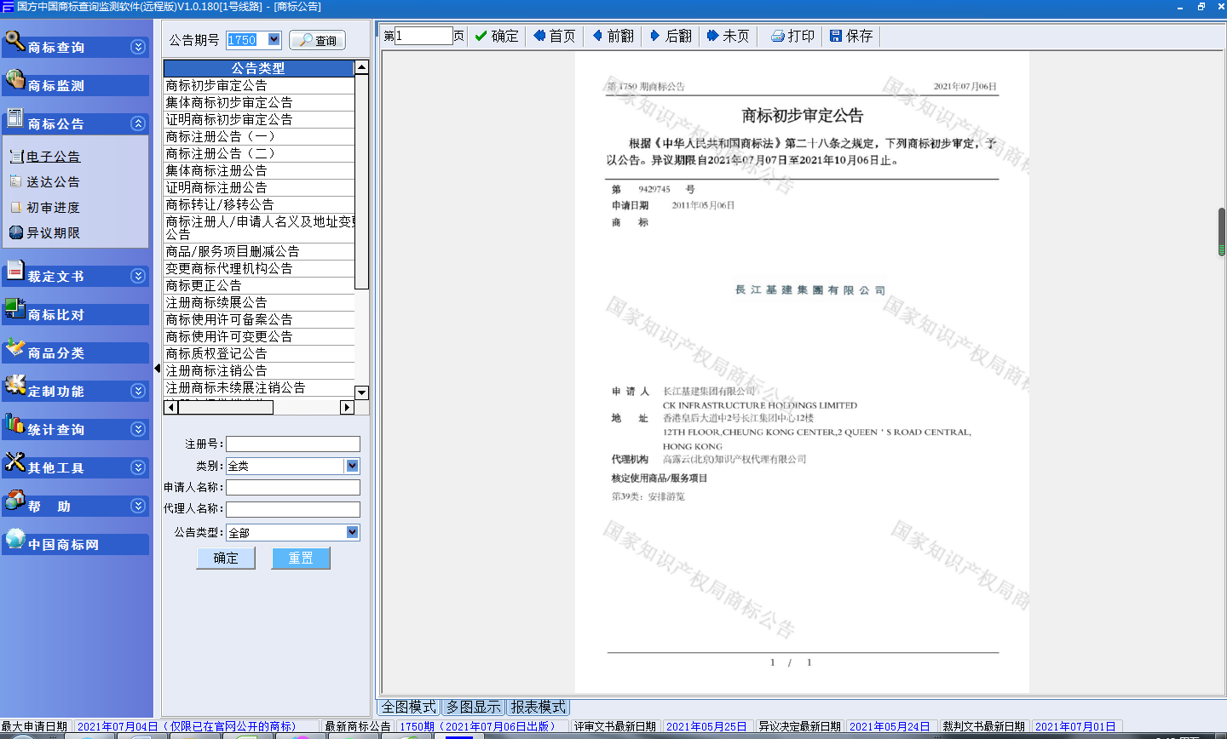The image size is (1227, 739).
Task: Click the 商标比对 icon in sidebar
Action: click(14, 309)
